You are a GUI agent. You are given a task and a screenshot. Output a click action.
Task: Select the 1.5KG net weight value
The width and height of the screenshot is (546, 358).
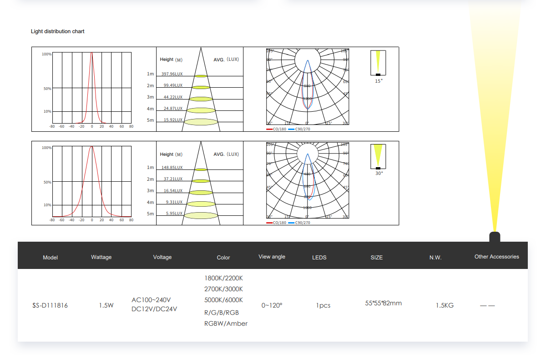point(445,305)
